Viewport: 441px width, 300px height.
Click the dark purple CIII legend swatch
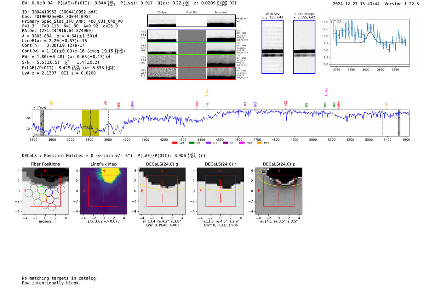(x=226, y=143)
